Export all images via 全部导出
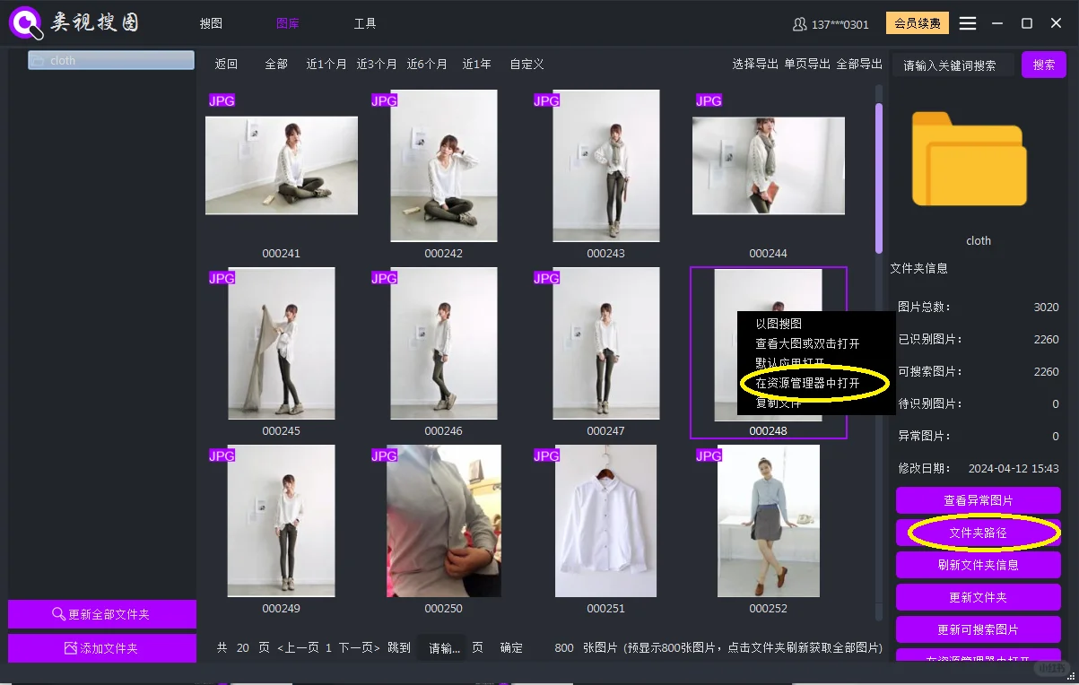This screenshot has width=1079, height=685. [858, 64]
